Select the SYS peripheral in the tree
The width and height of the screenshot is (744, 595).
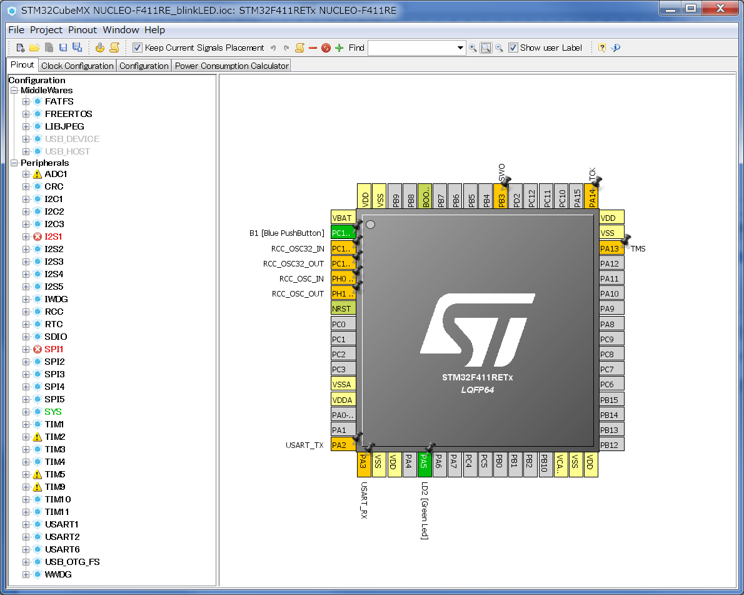coord(53,412)
